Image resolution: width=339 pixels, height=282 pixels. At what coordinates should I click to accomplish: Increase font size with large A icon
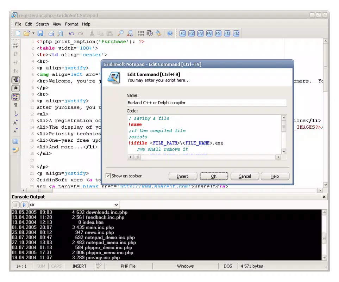pyautogui.click(x=15, y=123)
